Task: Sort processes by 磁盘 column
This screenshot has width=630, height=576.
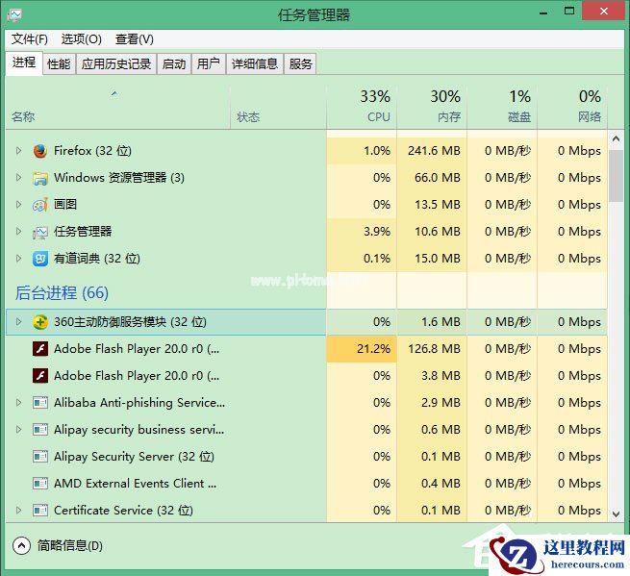Action: point(502,108)
